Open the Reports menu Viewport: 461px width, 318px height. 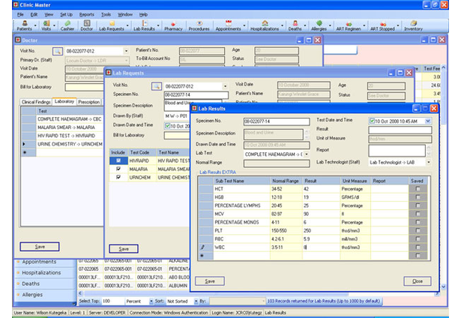coord(86,14)
